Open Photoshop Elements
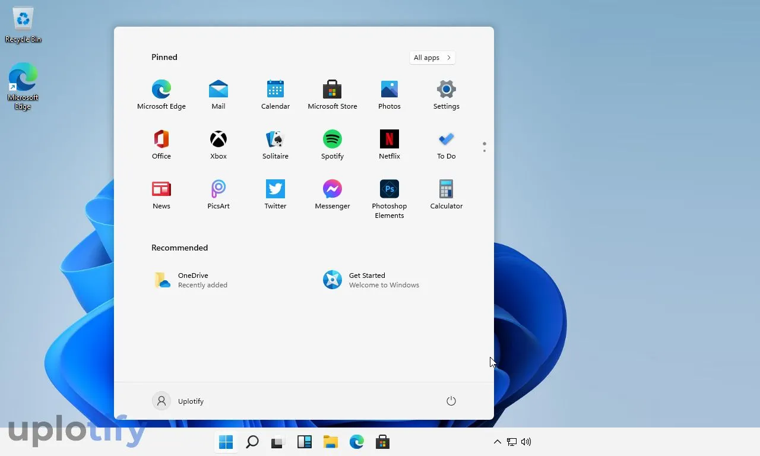This screenshot has height=456, width=760. tap(389, 199)
